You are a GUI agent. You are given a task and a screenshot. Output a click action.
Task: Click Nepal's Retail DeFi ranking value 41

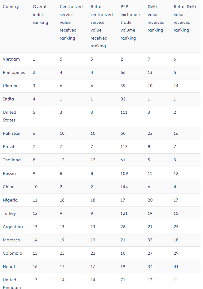(176, 266)
